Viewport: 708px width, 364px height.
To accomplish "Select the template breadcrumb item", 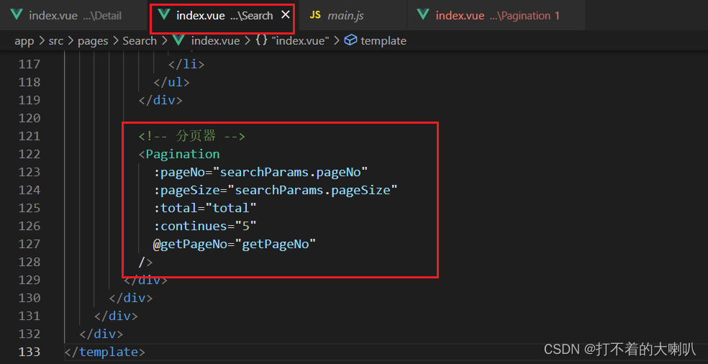I will pyautogui.click(x=383, y=41).
